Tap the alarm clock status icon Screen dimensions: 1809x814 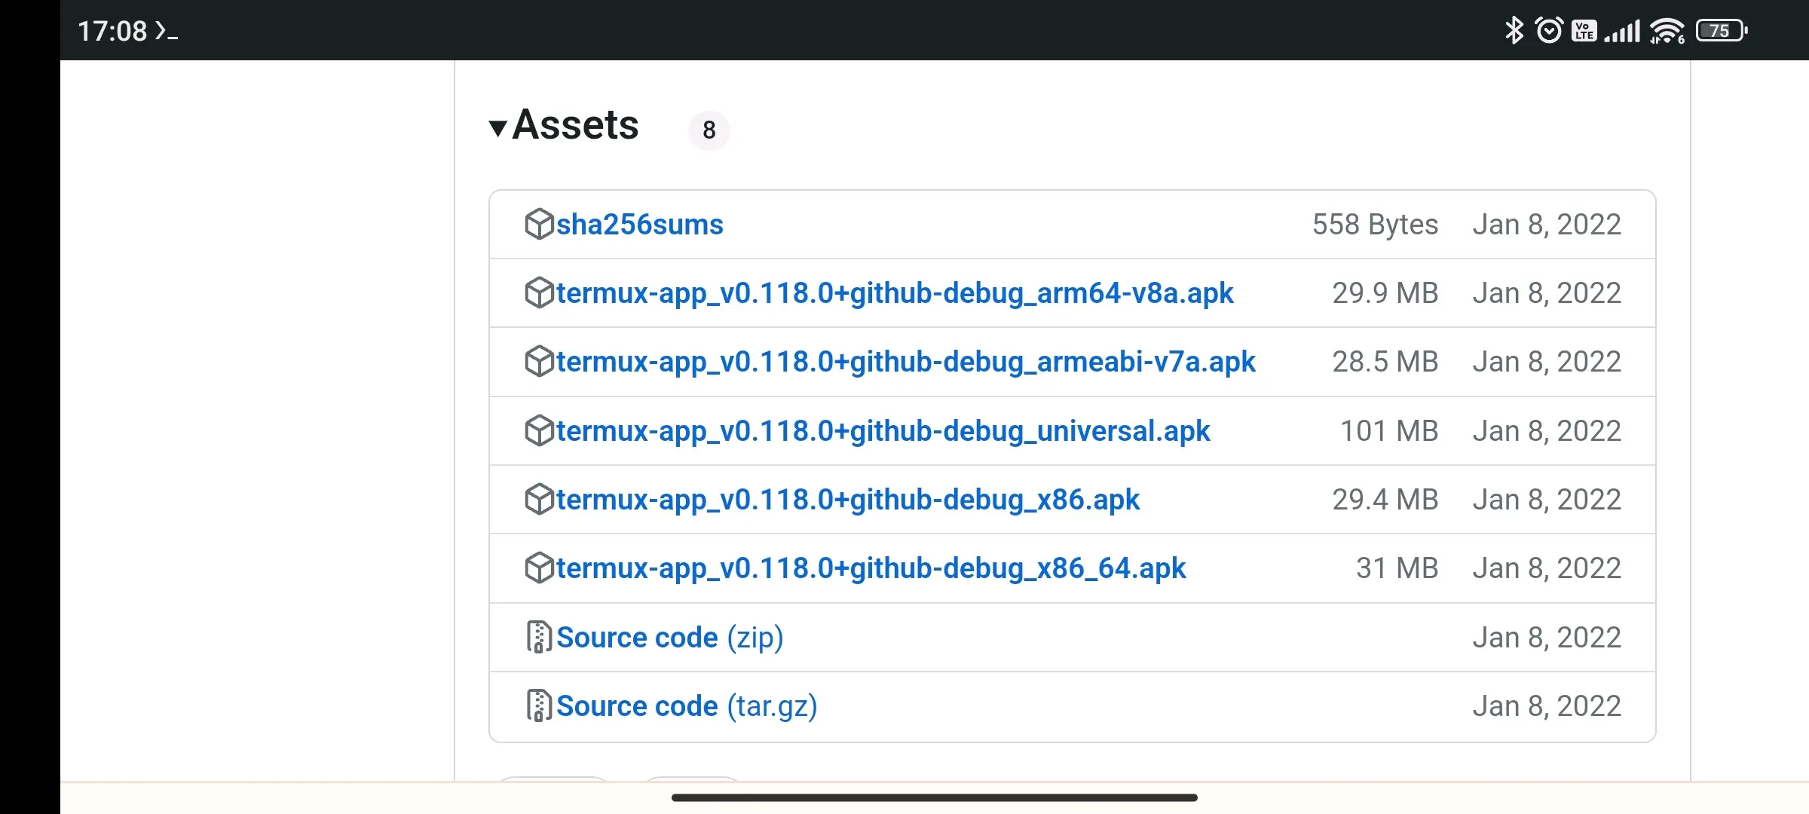pos(1549,31)
